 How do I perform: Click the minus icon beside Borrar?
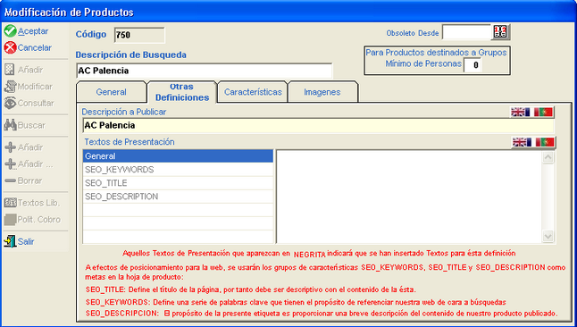[x=10, y=180]
